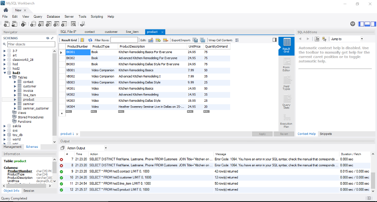Export recordset to external file
Image resolution: width=377 pixels, height=202 pixels.
[x=195, y=40]
